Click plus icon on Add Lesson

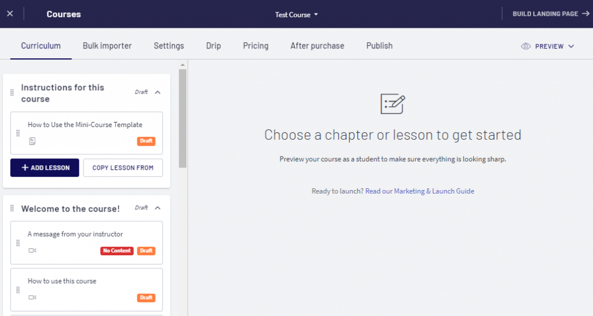point(25,168)
